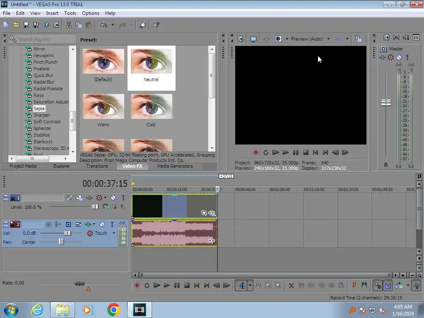
Task: Open the Options menu
Action: pos(91,13)
